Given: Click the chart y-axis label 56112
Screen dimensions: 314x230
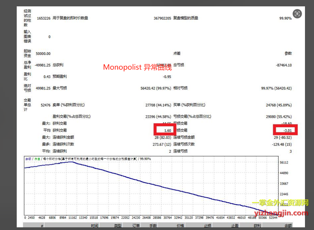Looking at the screenshot, I should point(284,163).
